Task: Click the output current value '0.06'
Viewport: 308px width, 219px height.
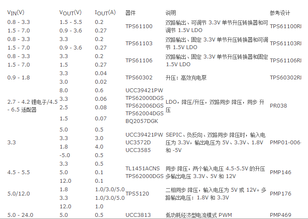Action: 101,99
